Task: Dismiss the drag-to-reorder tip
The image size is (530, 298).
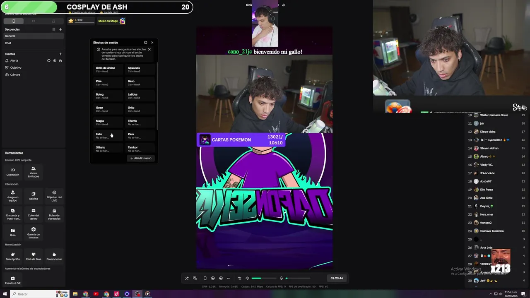Action: (x=149, y=49)
